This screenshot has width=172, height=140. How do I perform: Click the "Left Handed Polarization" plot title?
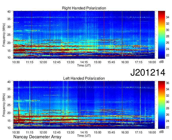point(84,78)
